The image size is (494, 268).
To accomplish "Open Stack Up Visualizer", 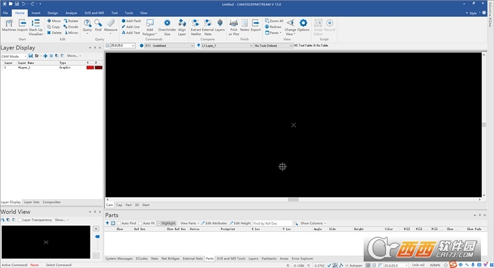I will (x=36, y=27).
